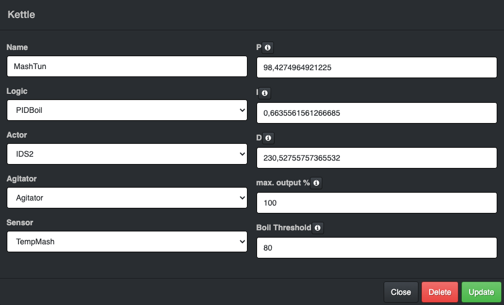504x305 pixels.
Task: Dismiss the dialog with the Close button
Action: coord(401,292)
